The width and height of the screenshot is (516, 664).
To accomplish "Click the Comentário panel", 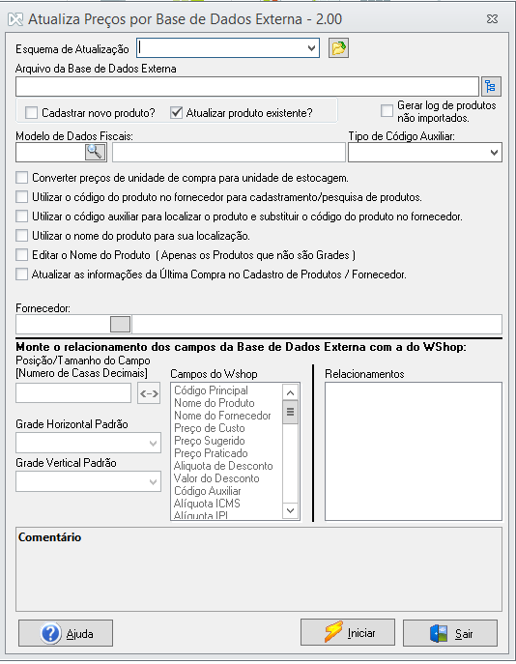I will [259, 569].
